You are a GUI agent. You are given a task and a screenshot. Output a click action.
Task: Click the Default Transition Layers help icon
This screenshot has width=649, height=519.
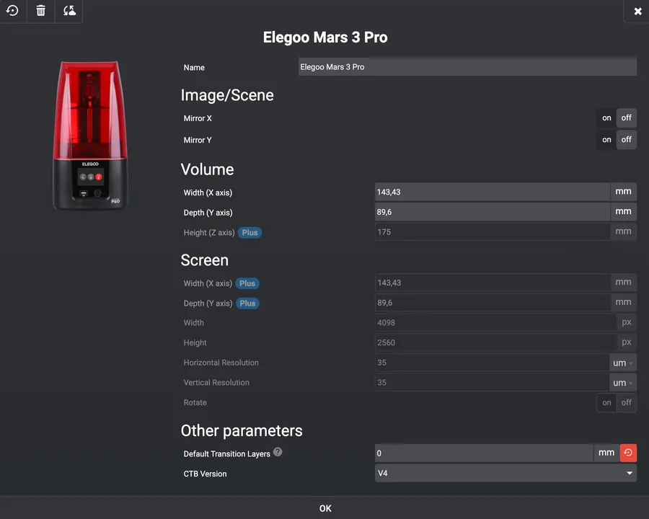click(x=278, y=452)
